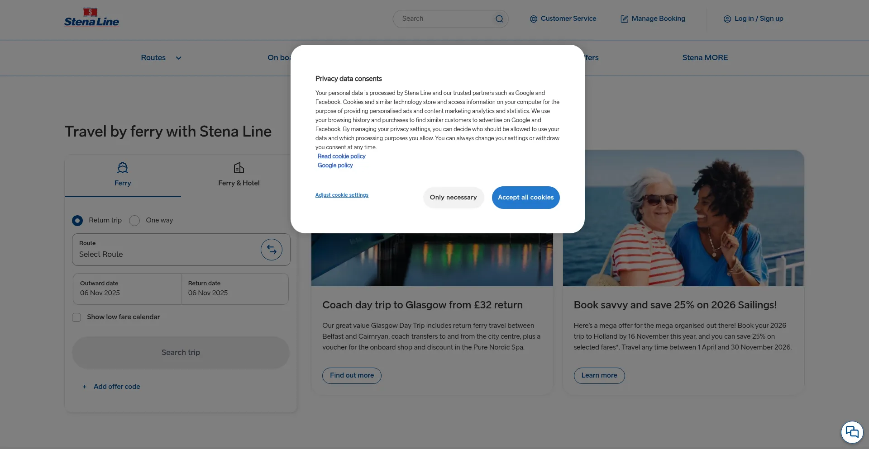The height and width of the screenshot is (449, 869).
Task: Open the chat widget icon
Action: pos(852,432)
